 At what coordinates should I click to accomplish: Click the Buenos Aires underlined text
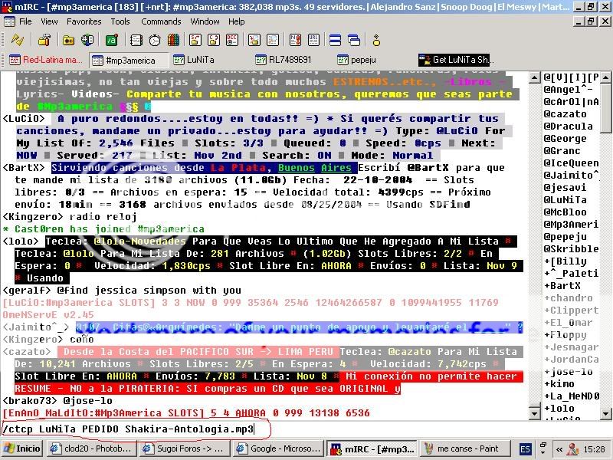pyautogui.click(x=315, y=168)
